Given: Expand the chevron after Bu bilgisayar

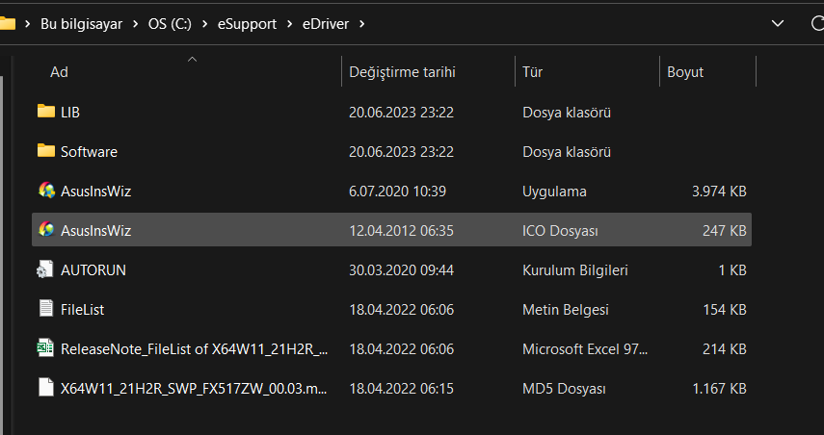Looking at the screenshot, I should [136, 24].
